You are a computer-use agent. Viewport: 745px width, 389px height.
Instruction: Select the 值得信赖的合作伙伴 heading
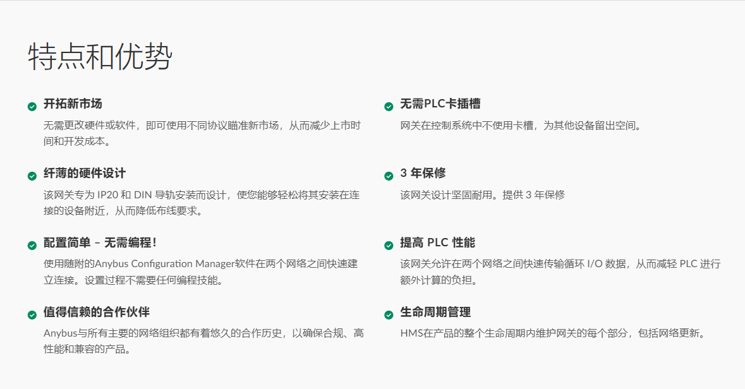coord(96,313)
